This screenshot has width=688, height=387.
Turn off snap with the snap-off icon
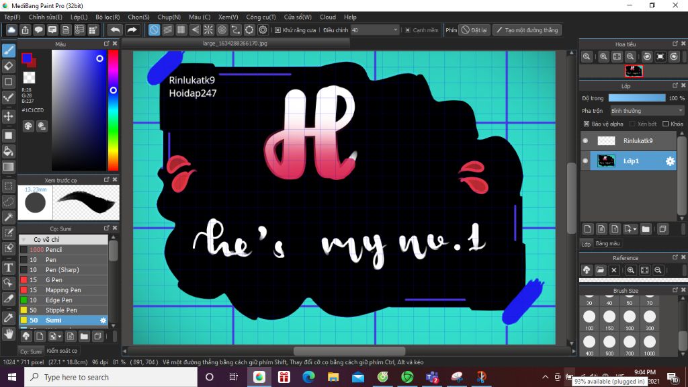click(x=154, y=30)
